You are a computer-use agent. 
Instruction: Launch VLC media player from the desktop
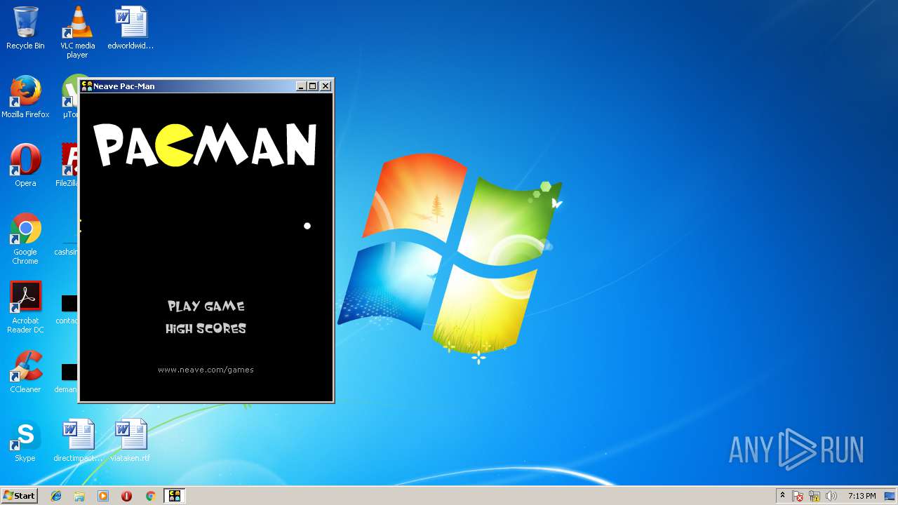point(77,32)
